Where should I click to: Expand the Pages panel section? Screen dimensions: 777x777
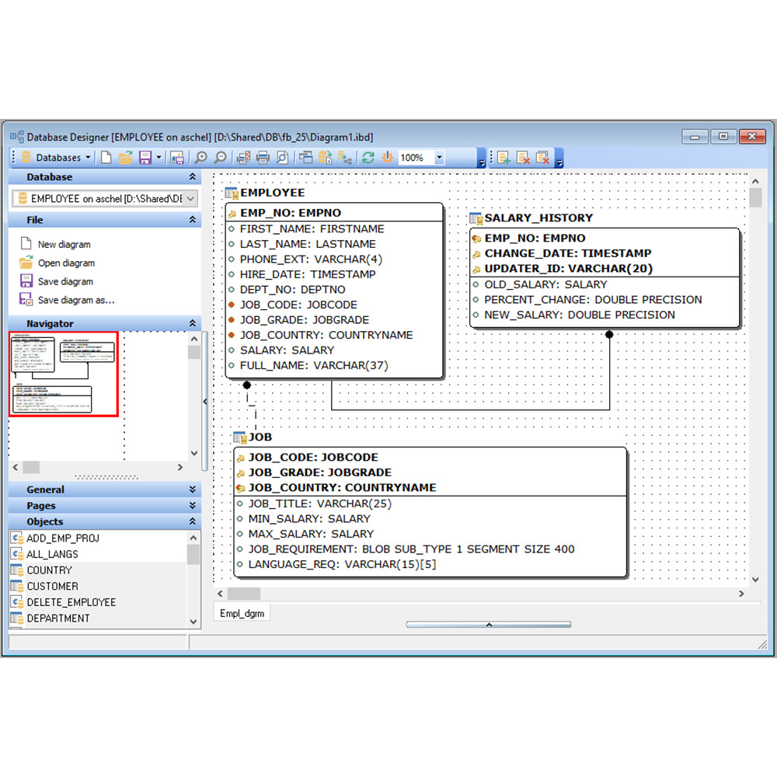pyautogui.click(x=192, y=506)
